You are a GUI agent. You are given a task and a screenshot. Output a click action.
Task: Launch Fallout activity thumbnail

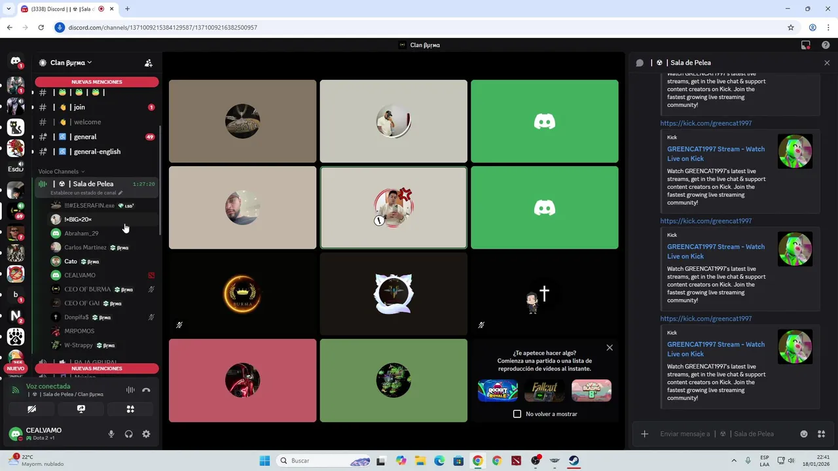click(545, 391)
